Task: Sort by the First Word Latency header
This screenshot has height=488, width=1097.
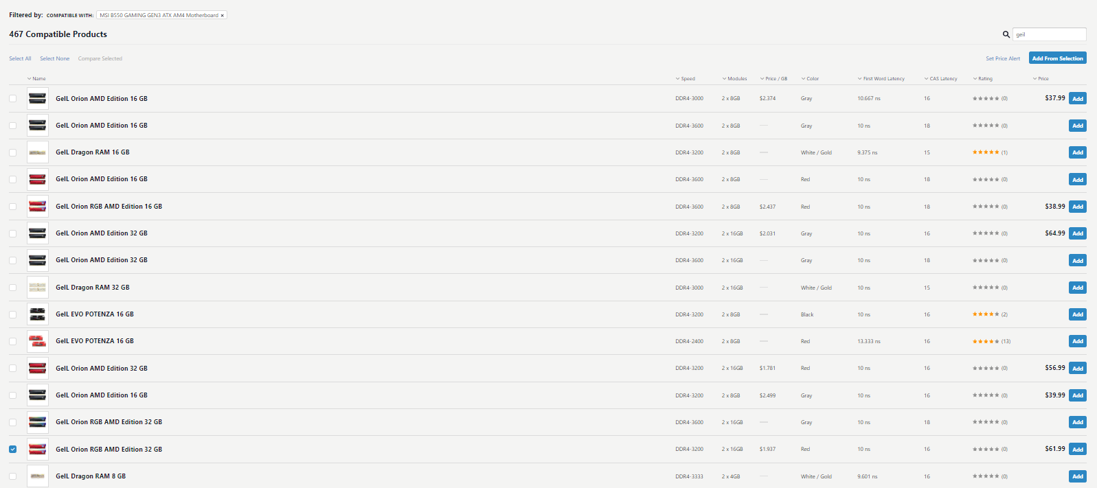Action: 881,79
